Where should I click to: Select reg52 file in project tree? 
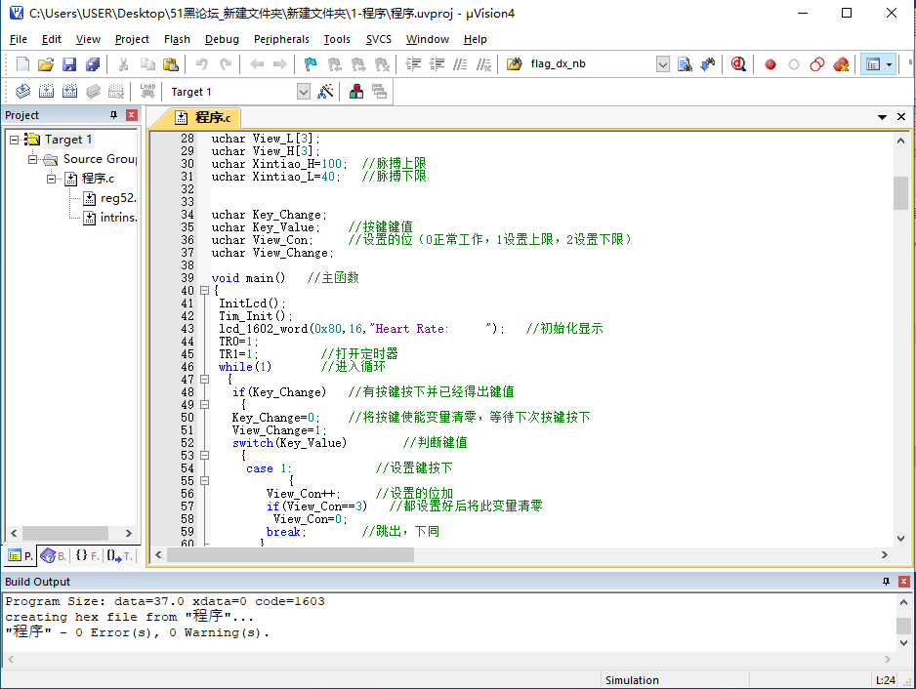point(109,198)
